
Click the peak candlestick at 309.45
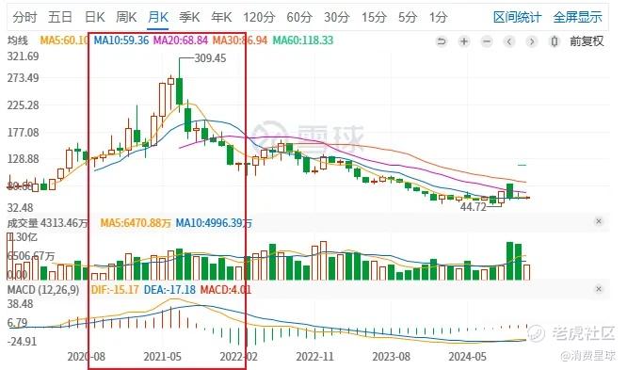pyautogui.click(x=179, y=90)
